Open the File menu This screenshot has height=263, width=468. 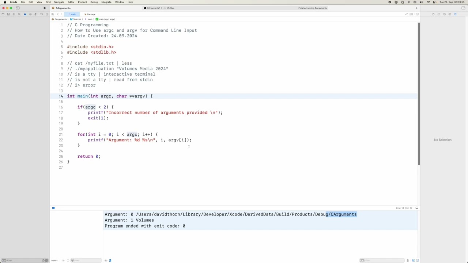pyautogui.click(x=23, y=2)
